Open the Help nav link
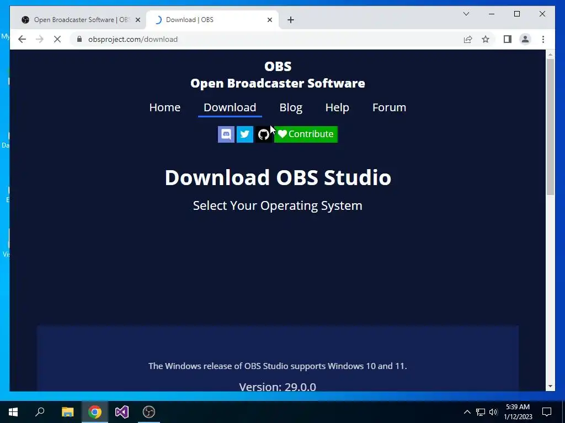 tap(337, 107)
